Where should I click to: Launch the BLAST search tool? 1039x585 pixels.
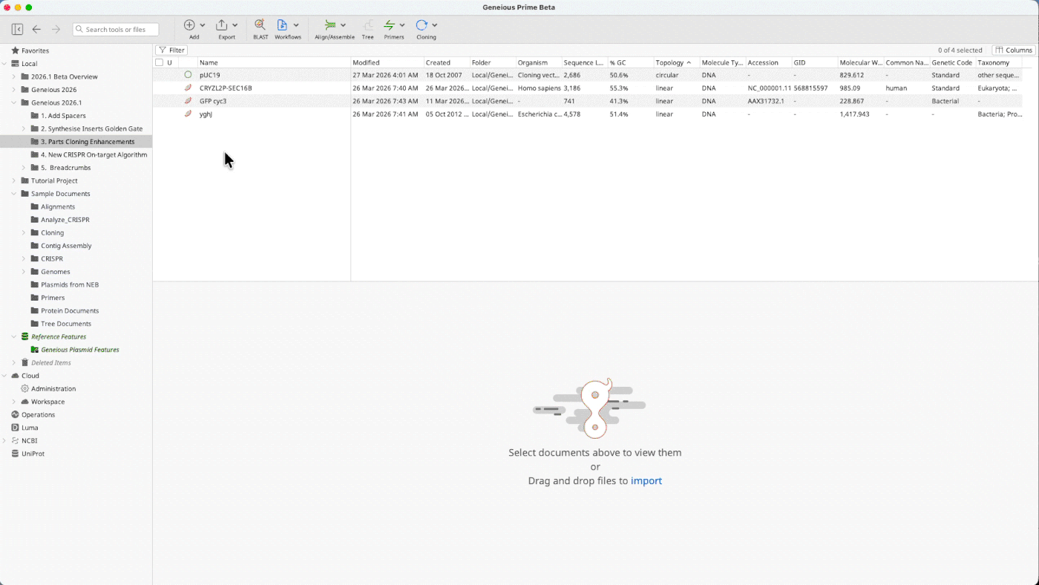click(260, 25)
